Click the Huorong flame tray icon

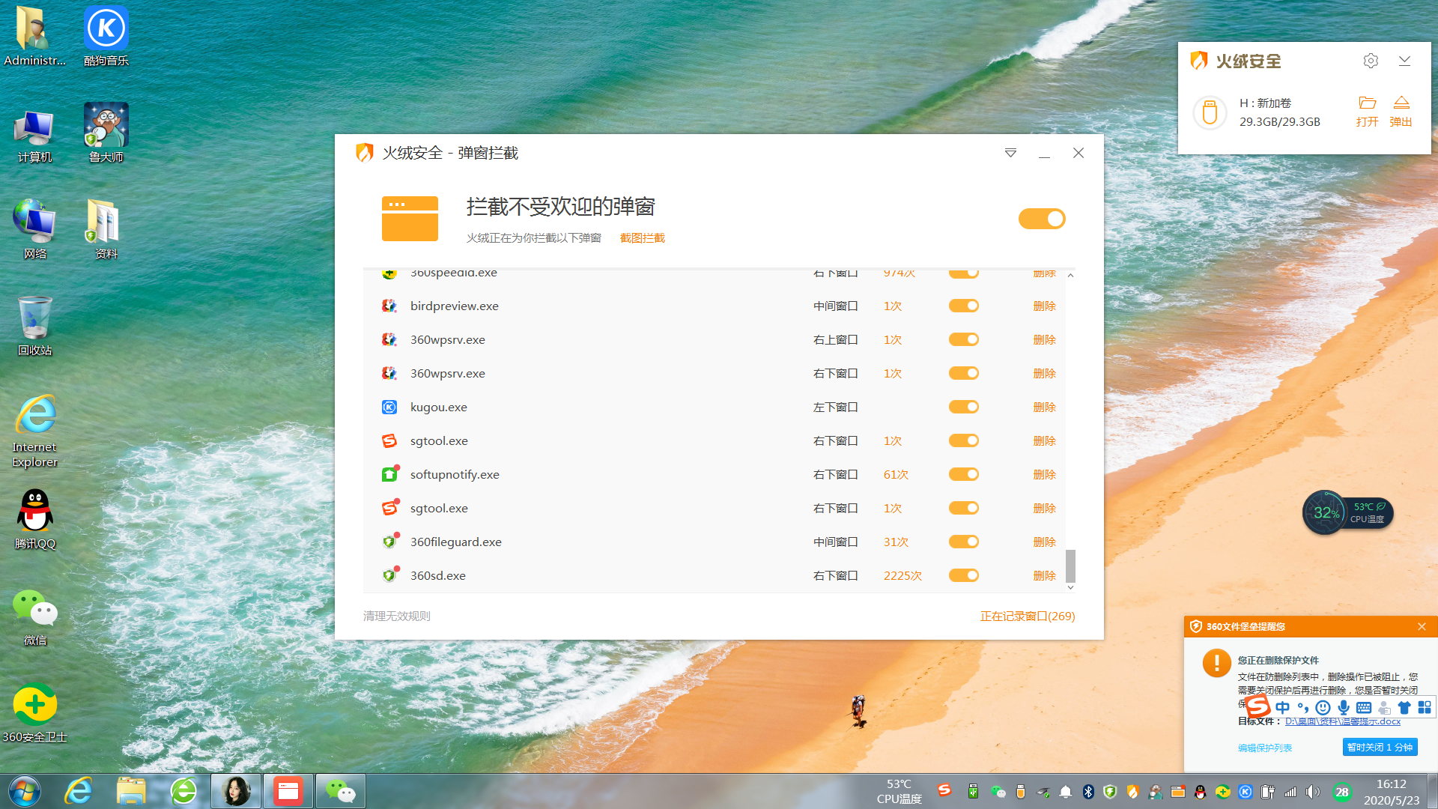pos(1132,792)
